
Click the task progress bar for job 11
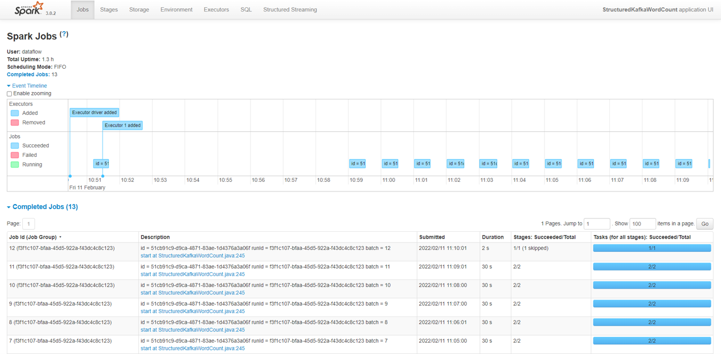pyautogui.click(x=652, y=266)
